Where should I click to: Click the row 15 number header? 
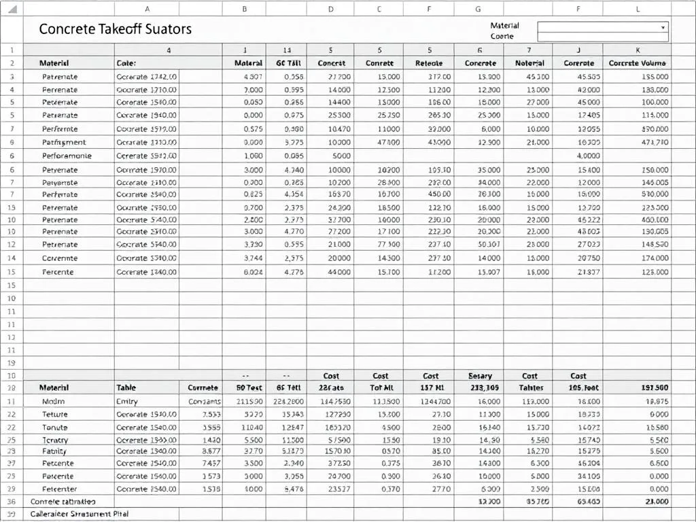[12, 271]
